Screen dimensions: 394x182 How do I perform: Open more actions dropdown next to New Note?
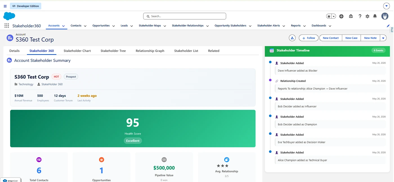pos(383,38)
